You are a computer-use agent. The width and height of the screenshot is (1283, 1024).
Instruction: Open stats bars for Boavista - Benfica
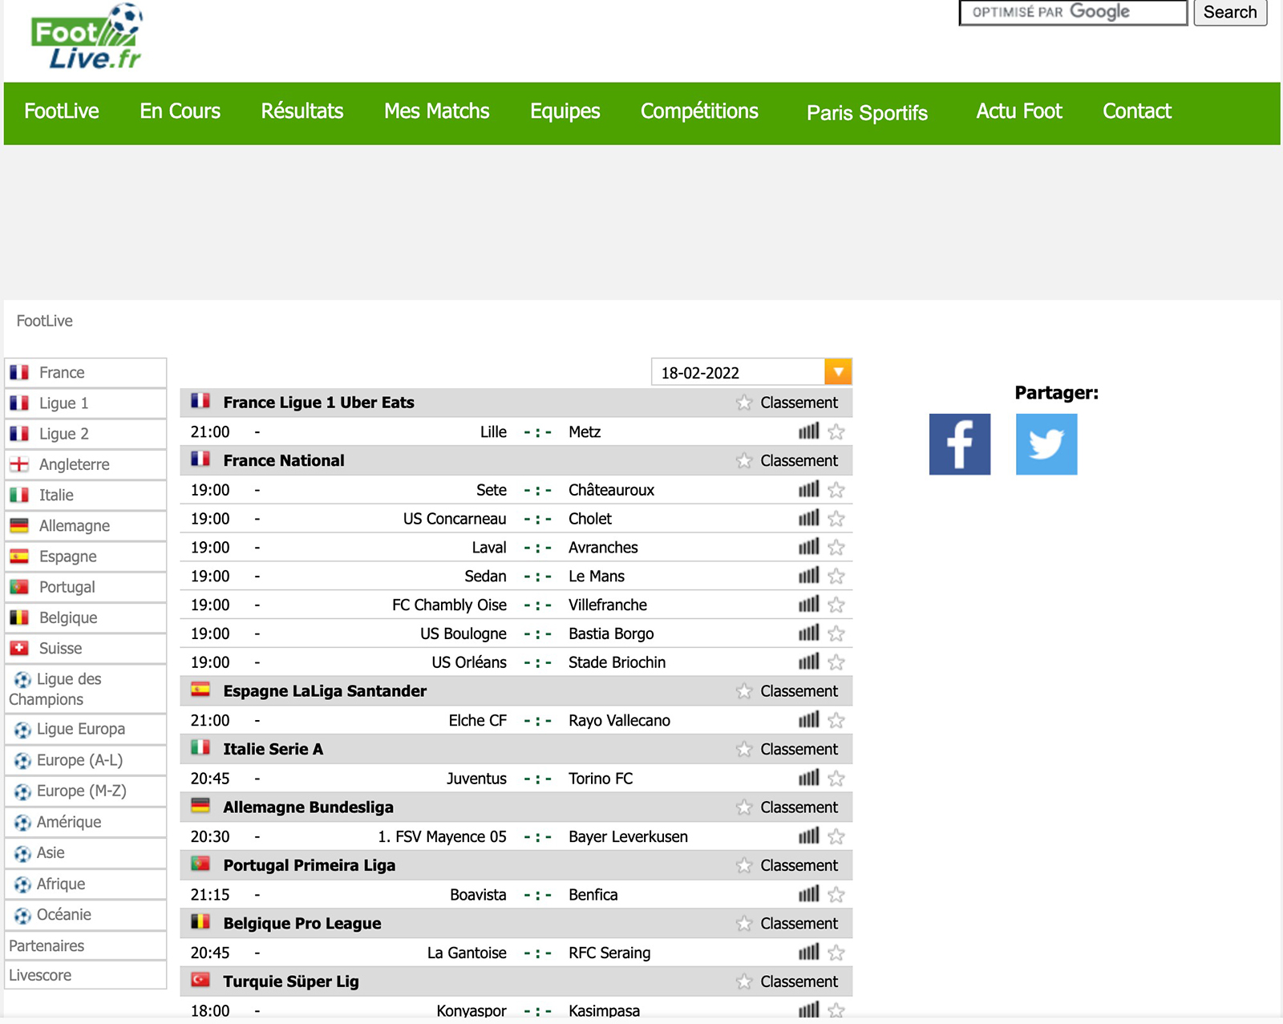[x=809, y=894]
